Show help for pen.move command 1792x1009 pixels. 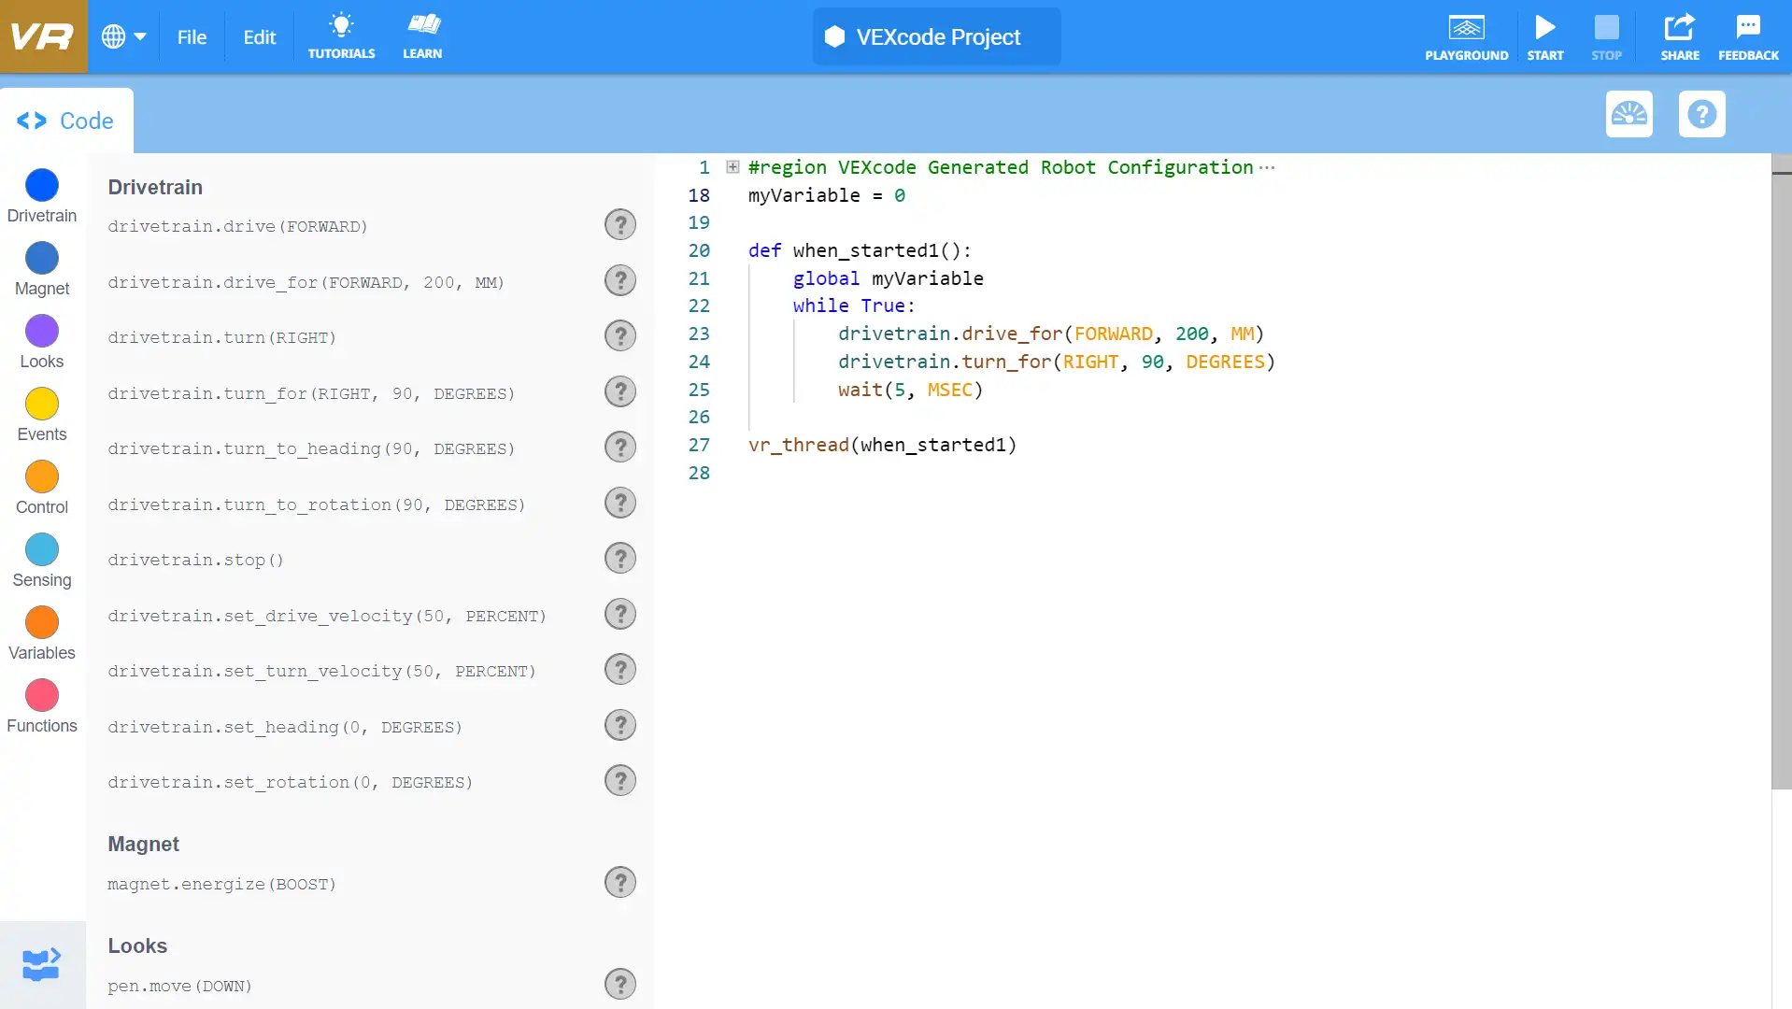tap(619, 984)
